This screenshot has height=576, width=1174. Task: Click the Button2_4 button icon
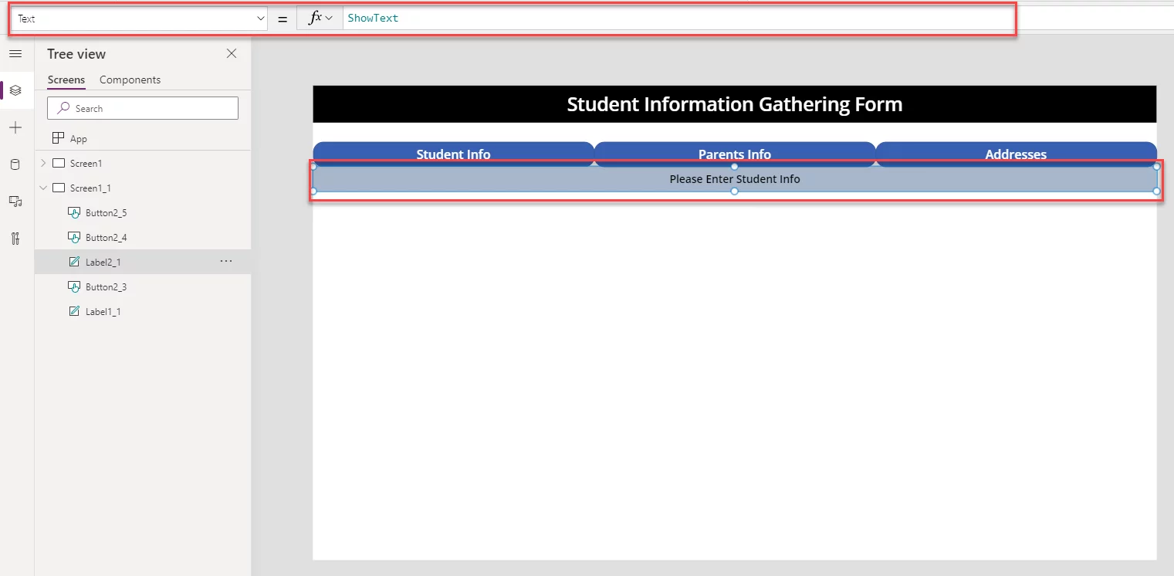pos(75,237)
